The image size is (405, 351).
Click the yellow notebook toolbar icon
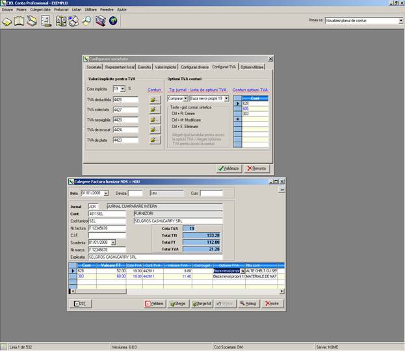[7, 21]
